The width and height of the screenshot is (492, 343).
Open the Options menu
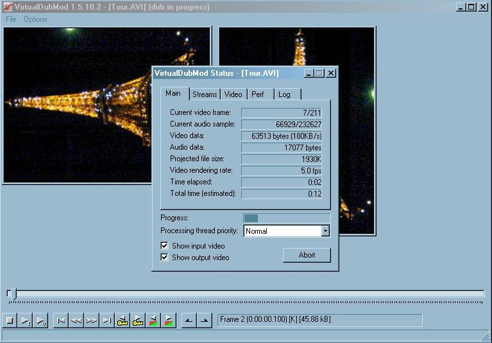coord(35,19)
